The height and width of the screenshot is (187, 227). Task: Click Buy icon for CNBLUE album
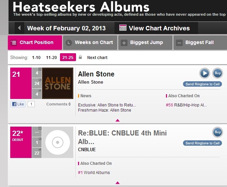tap(217, 132)
